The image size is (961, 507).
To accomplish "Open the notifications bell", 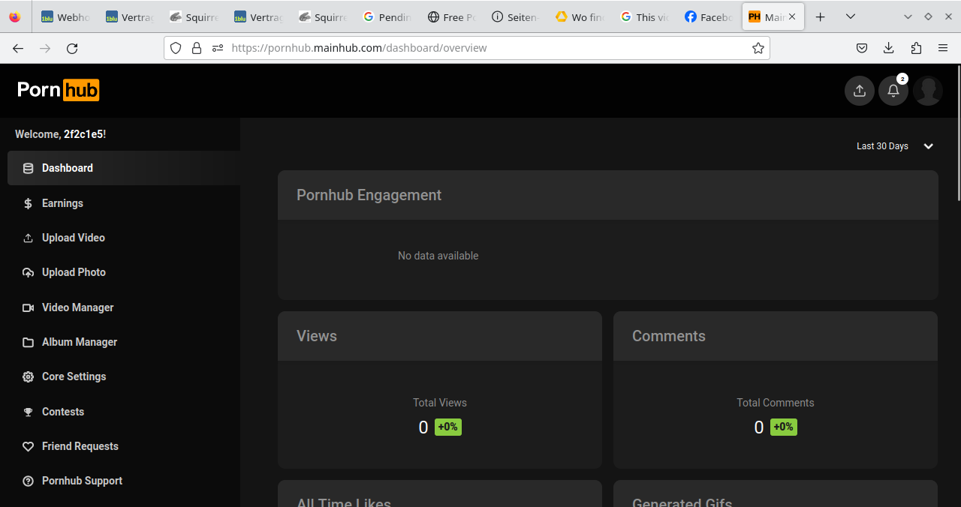I will click(x=893, y=91).
